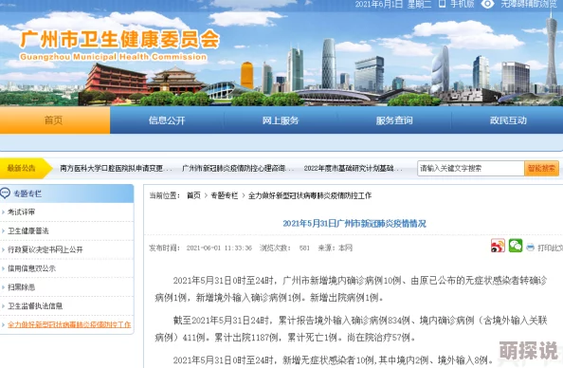Screen dimensions: 563x368
Task: Click the 手机版 link text
Action: pyautogui.click(x=463, y=4)
